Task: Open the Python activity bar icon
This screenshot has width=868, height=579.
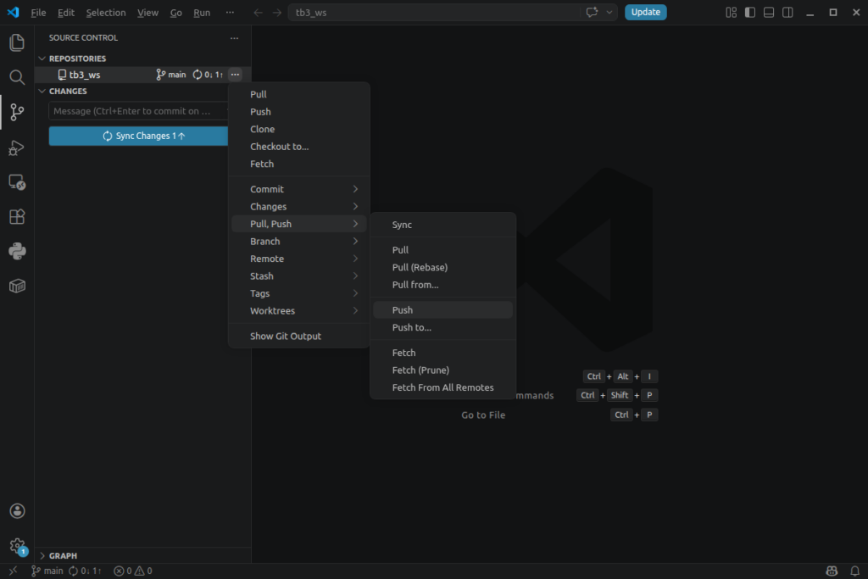Action: [x=17, y=251]
